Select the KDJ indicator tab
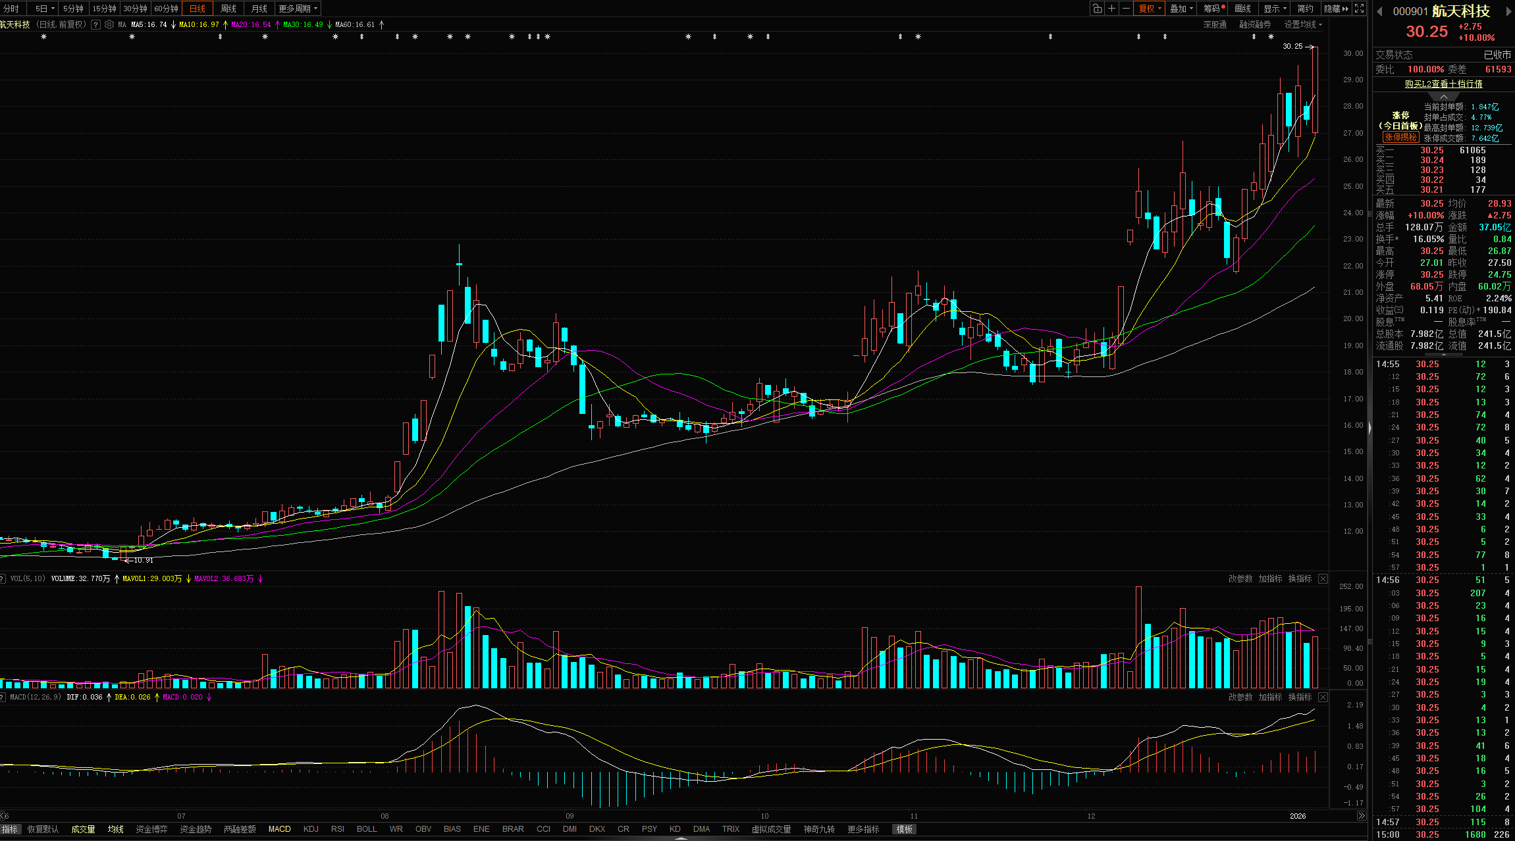Viewport: 1515px width, 841px height. [x=311, y=829]
